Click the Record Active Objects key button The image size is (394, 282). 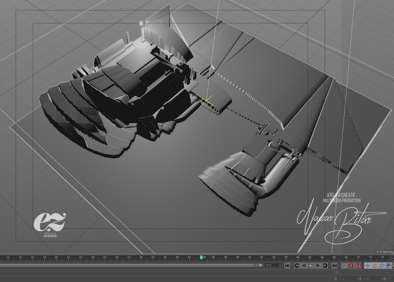click(344, 266)
